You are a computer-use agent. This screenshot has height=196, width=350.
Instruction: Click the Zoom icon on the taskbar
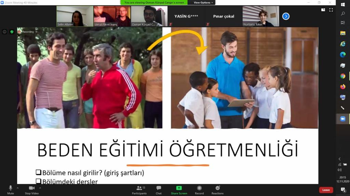[343, 119]
